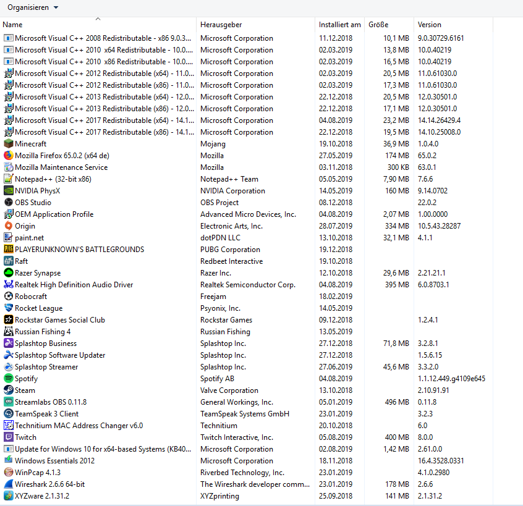
Task: Select the Streamlabs OBS icon
Action: [x=8, y=402]
